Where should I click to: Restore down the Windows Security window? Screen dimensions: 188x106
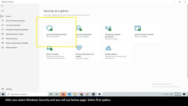pos(179,2)
